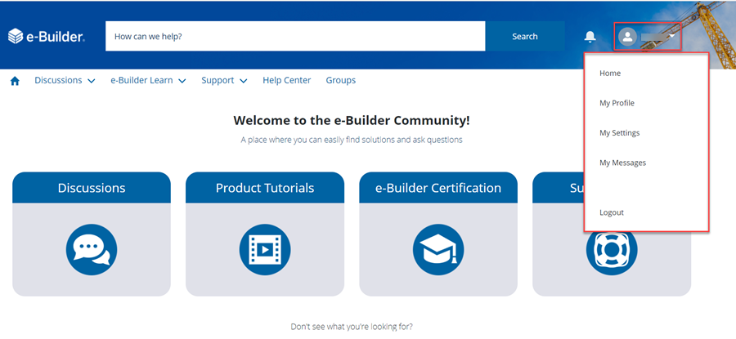Click the e-Builder logo
Image resolution: width=736 pixels, height=339 pixels.
coord(46,36)
